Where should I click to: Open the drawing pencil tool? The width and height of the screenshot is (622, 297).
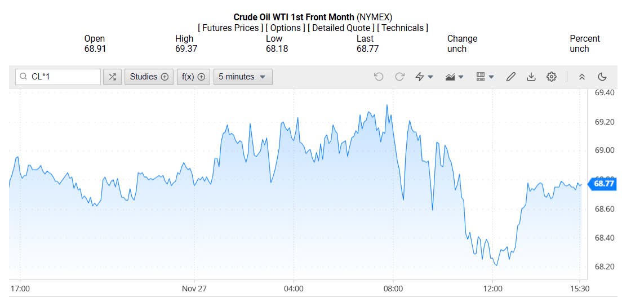[x=511, y=77]
